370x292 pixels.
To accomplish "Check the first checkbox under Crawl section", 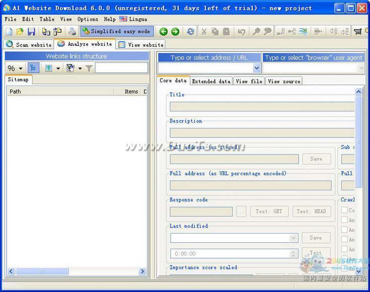I will point(344,210).
